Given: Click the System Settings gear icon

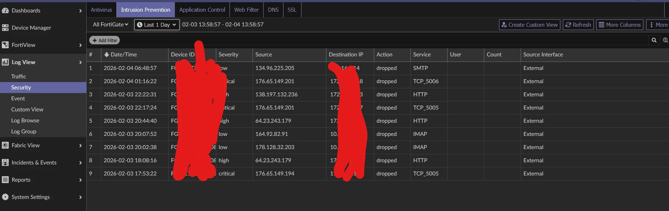Looking at the screenshot, I should tap(5, 197).
